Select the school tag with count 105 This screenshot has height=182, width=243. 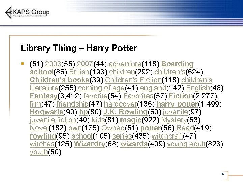pyautogui.click(x=82, y=136)
